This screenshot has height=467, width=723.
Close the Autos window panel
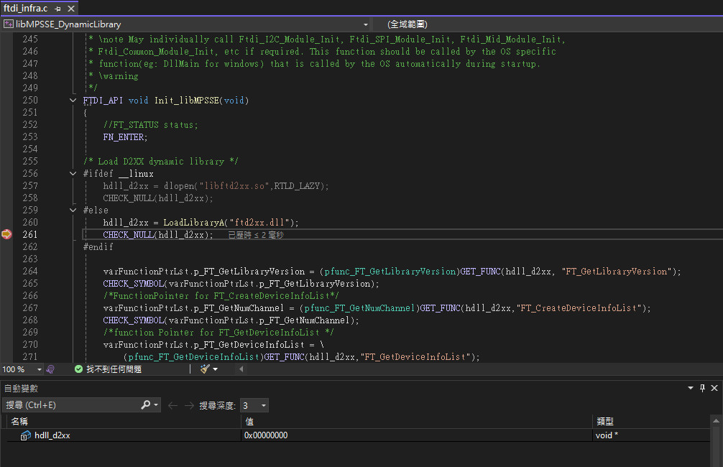714,388
